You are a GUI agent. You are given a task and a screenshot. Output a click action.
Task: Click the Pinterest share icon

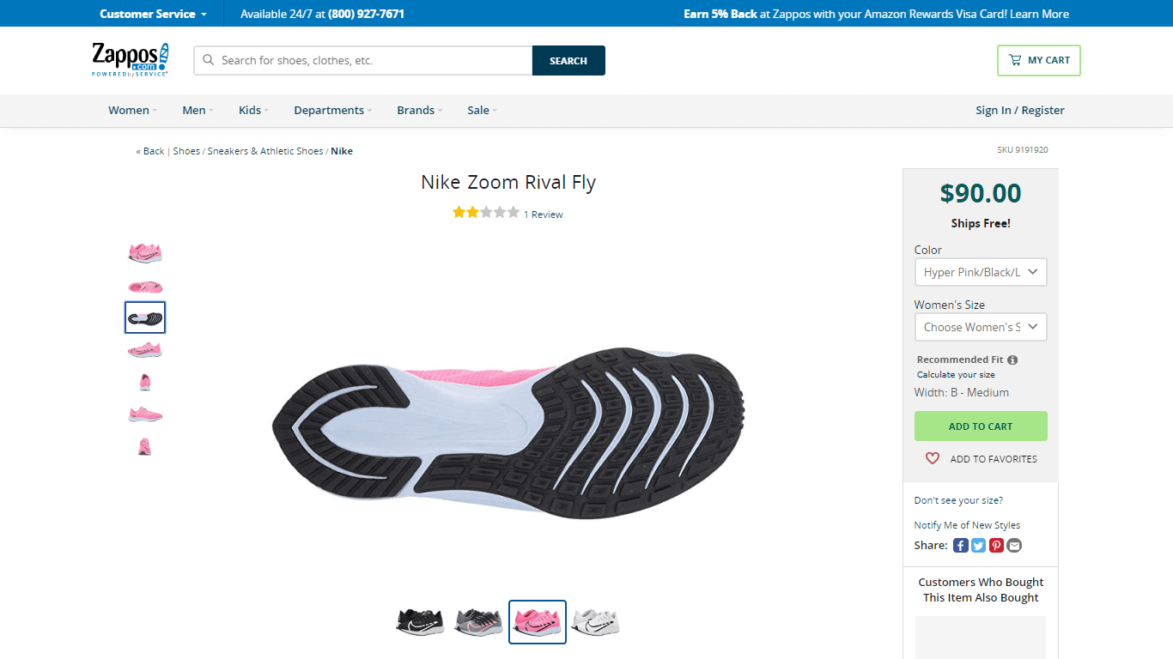996,546
